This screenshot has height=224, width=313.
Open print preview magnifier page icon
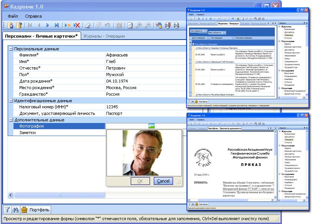(x=130, y=26)
